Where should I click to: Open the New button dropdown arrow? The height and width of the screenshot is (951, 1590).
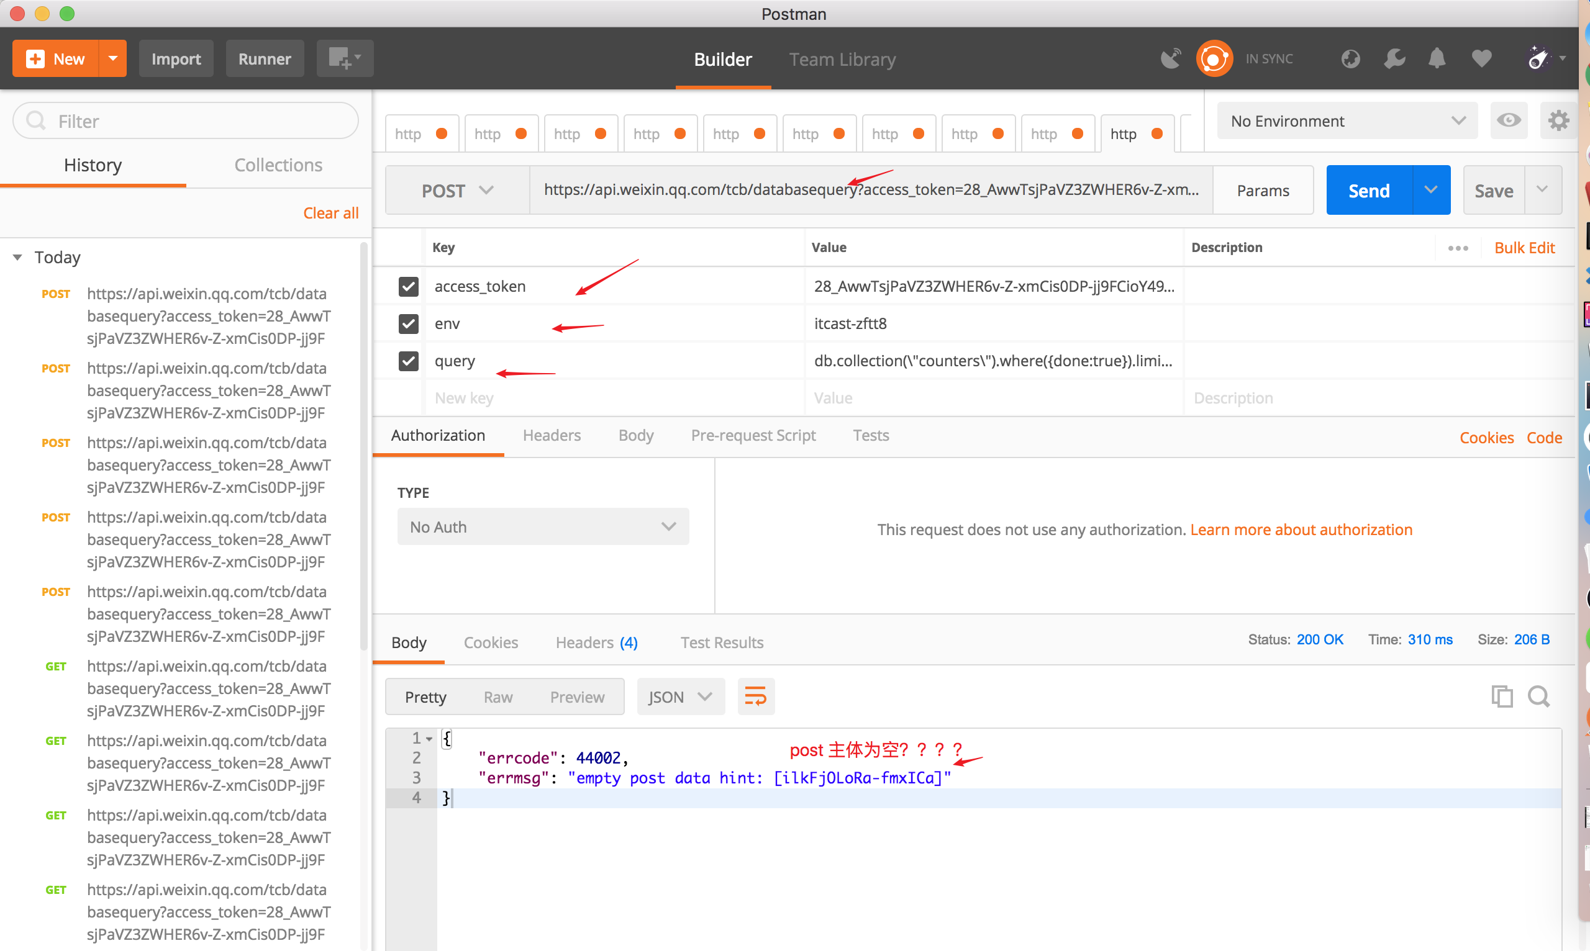(x=113, y=58)
